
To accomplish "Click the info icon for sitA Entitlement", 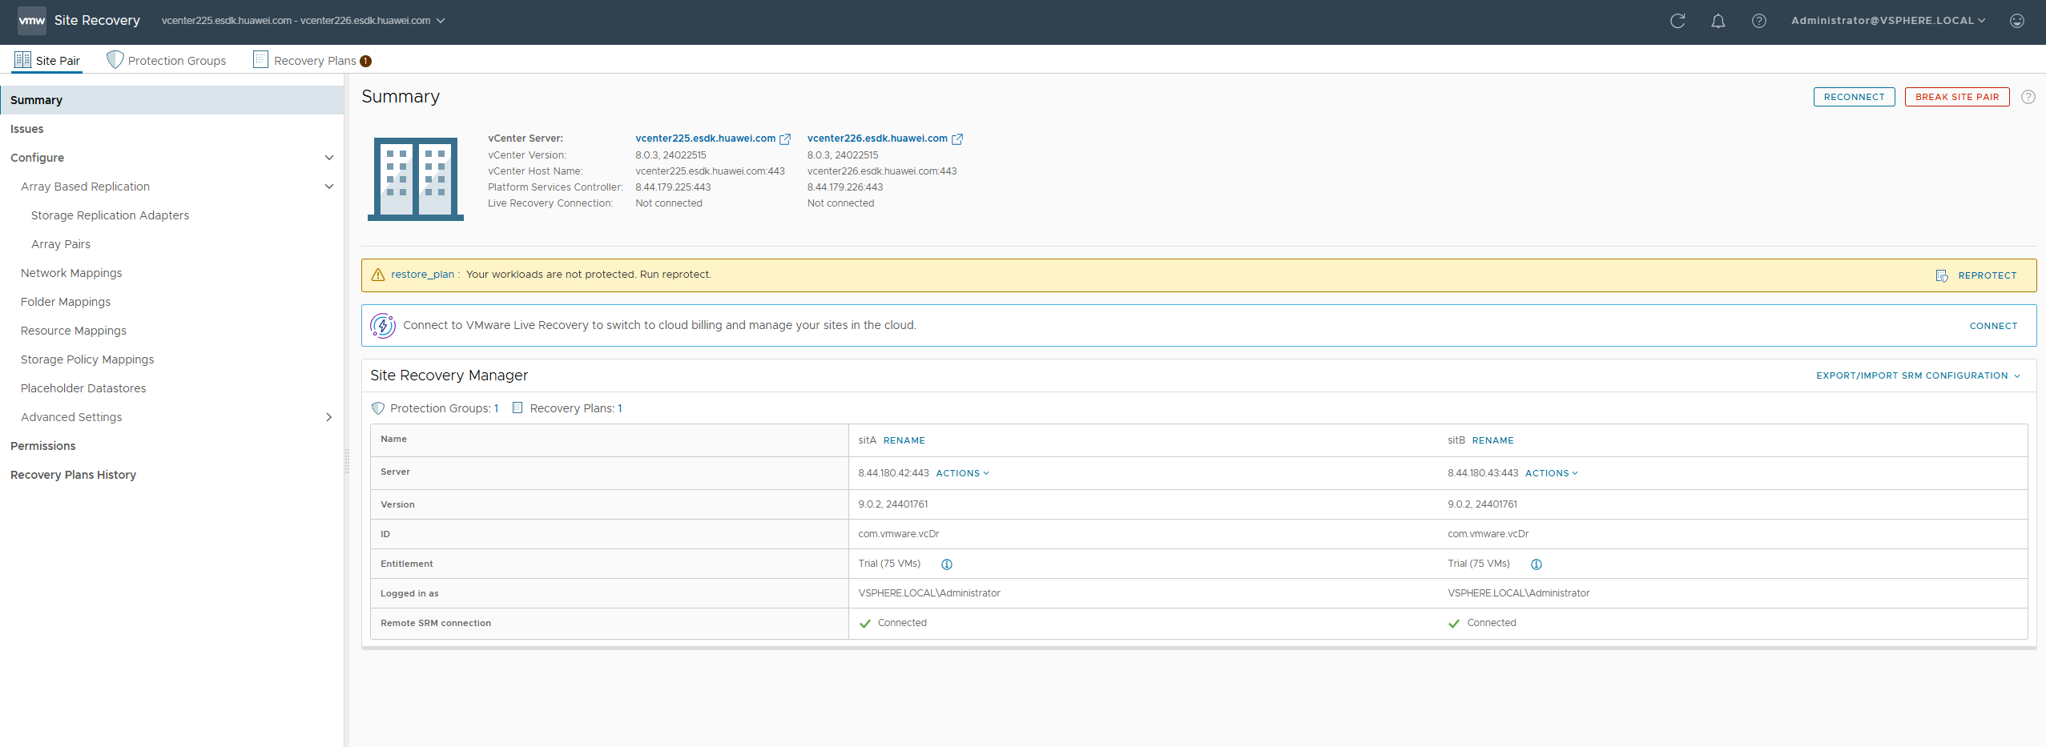I will click(947, 564).
